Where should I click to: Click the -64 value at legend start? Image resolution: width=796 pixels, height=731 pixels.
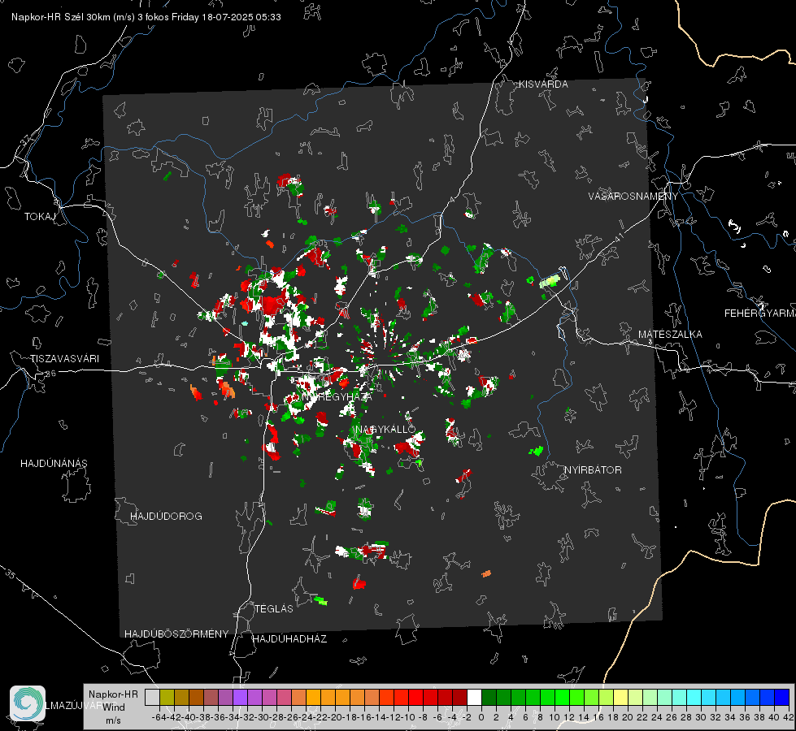click(x=159, y=717)
